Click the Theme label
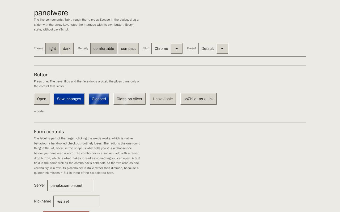The image size is (340, 212). [39, 48]
